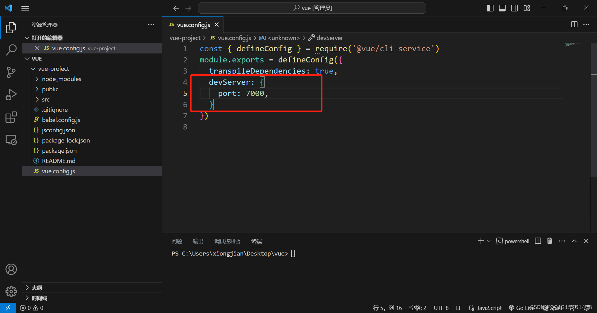
Task: Open the Remote Explorer view
Action: tap(11, 140)
